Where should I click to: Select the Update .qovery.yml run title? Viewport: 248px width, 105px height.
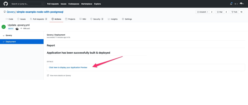[x=19, y=25]
